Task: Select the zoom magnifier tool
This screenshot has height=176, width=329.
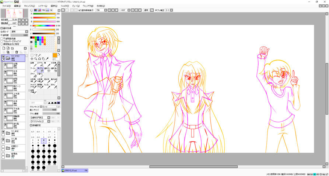Action: [x=36, y=59]
